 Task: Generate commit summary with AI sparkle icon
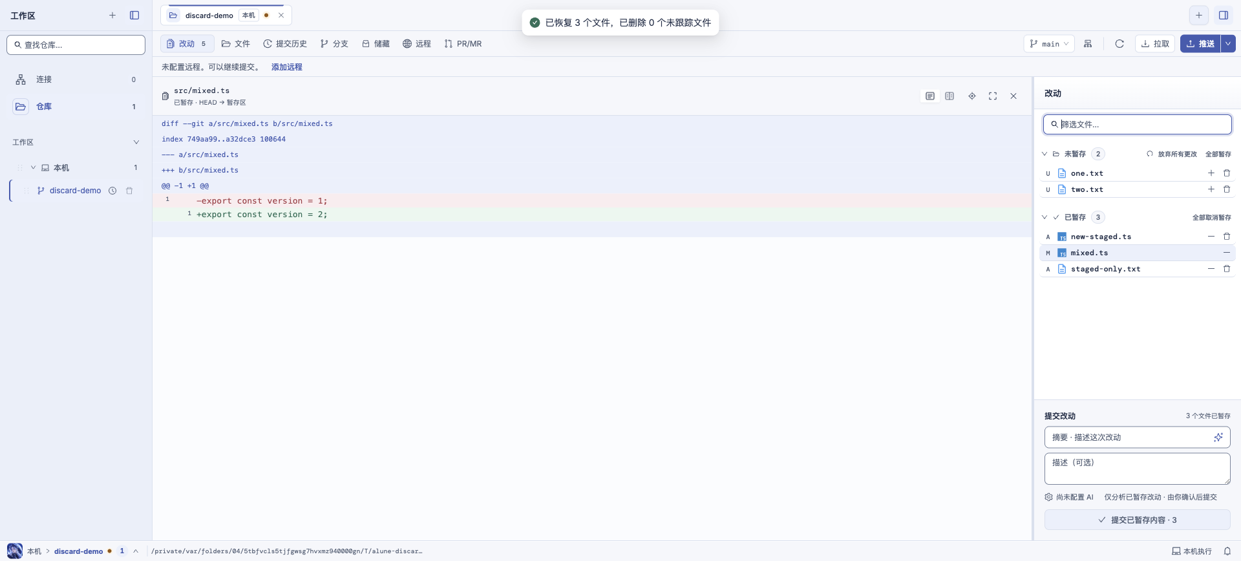[x=1218, y=438]
